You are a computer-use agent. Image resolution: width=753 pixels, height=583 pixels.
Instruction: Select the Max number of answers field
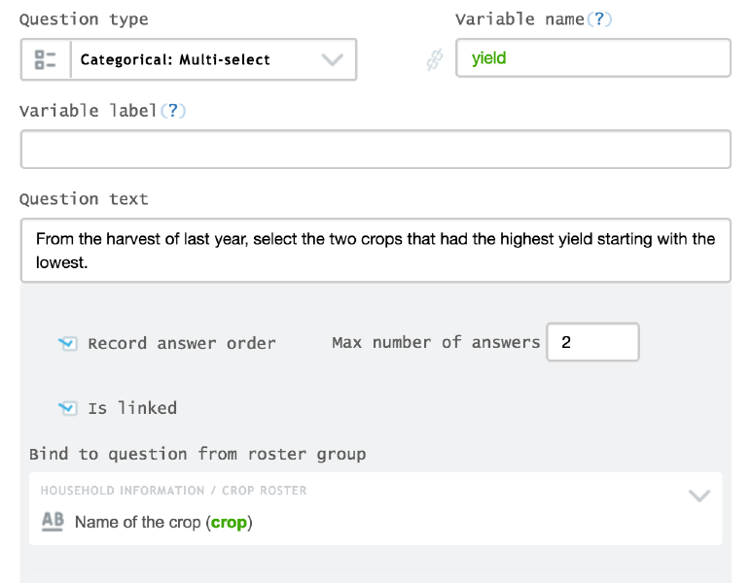[592, 342]
